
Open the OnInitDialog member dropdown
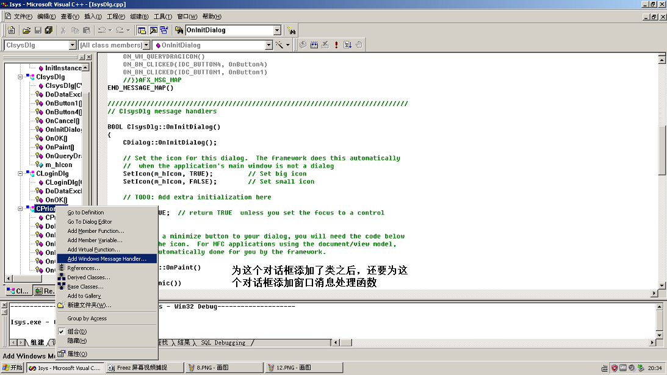click(269, 45)
